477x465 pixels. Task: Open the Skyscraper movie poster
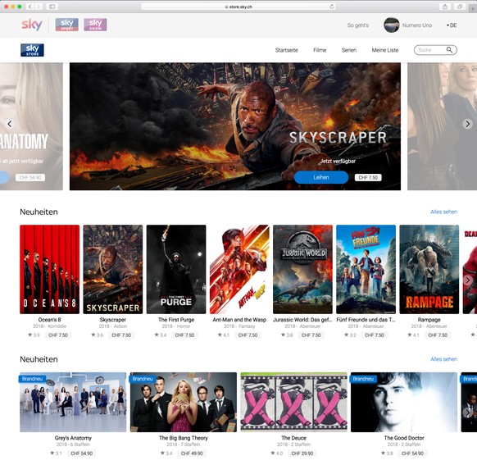tap(113, 269)
